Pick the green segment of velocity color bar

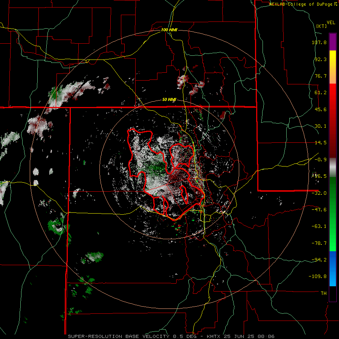click(x=333, y=214)
